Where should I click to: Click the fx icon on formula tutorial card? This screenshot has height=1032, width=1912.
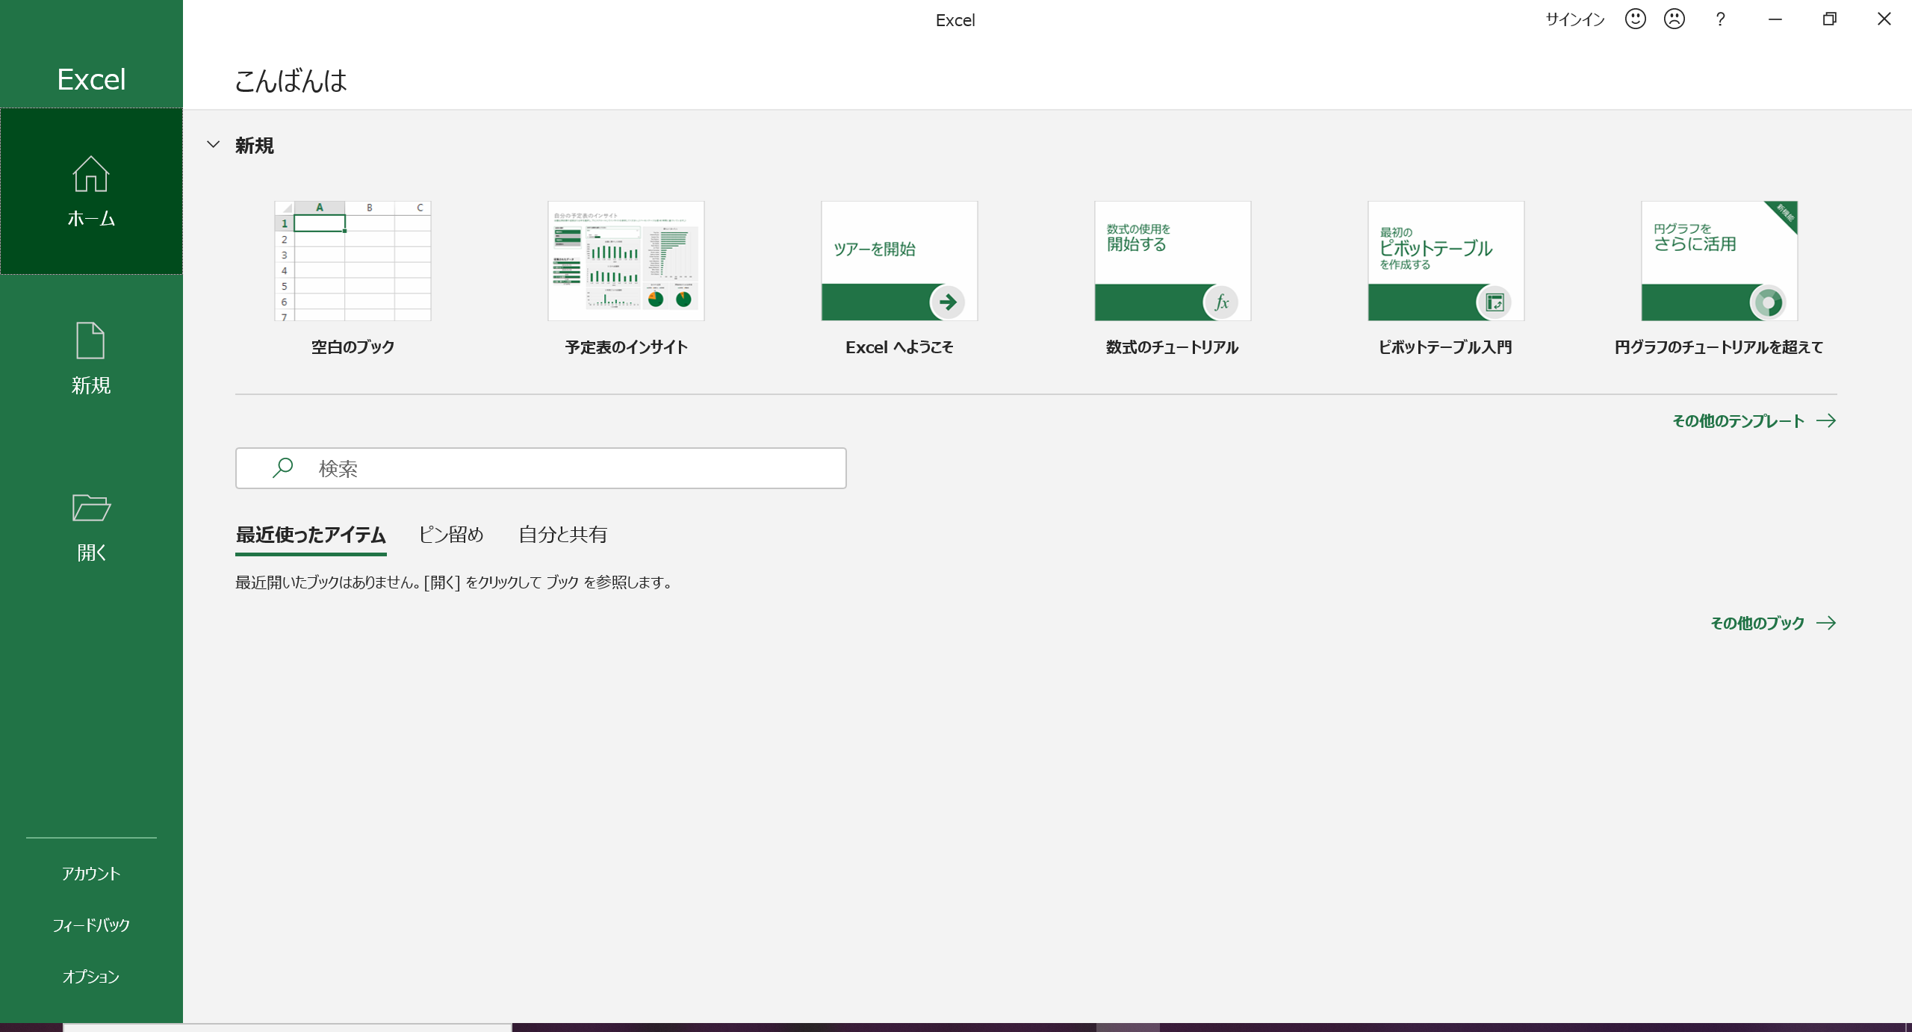point(1220,302)
